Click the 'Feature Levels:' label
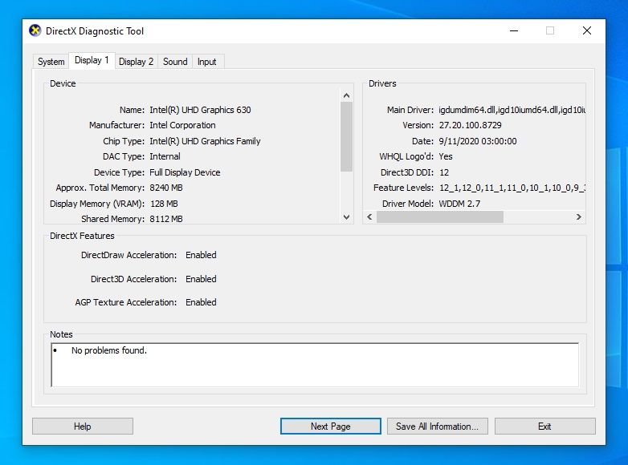 click(x=403, y=188)
